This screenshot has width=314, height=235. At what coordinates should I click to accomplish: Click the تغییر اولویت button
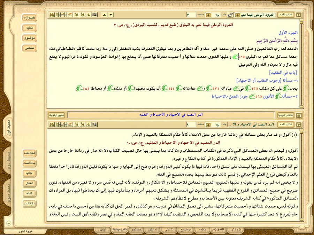[56, 115]
